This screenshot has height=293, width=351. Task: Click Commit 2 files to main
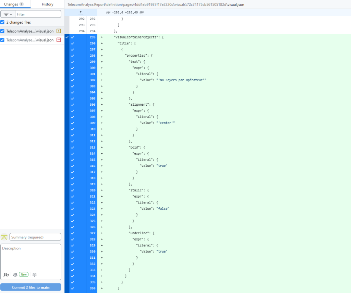tap(31, 288)
